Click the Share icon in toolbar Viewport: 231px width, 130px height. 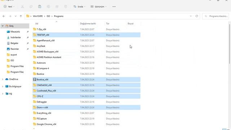tap(57, 6)
